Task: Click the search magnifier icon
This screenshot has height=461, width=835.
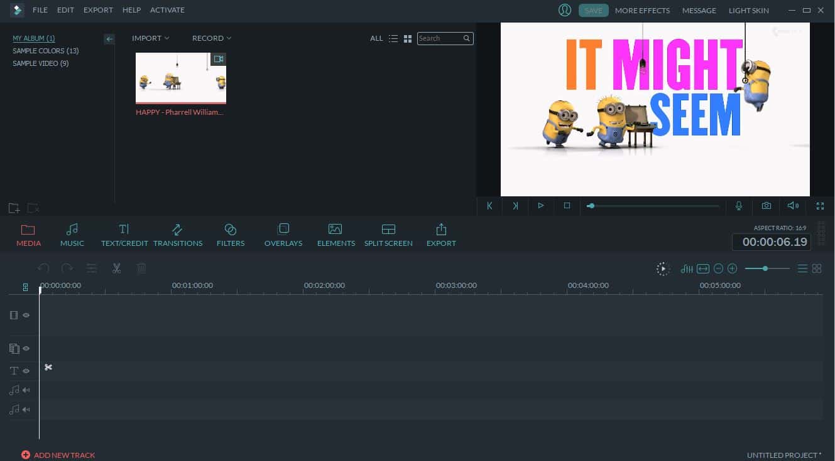Action: tap(467, 38)
